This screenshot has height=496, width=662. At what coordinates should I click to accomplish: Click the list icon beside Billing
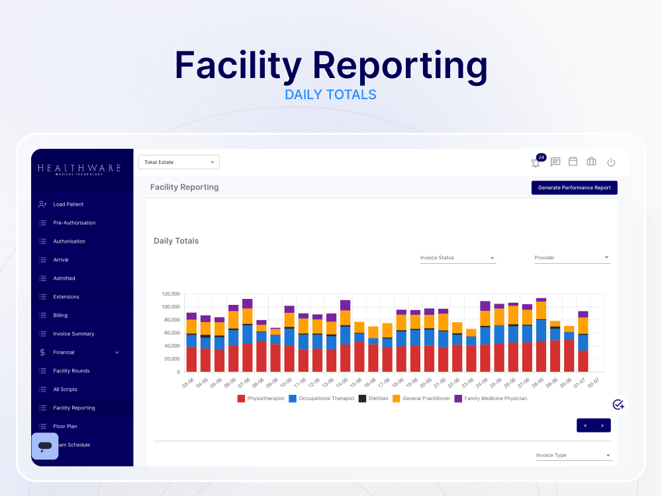coord(42,315)
